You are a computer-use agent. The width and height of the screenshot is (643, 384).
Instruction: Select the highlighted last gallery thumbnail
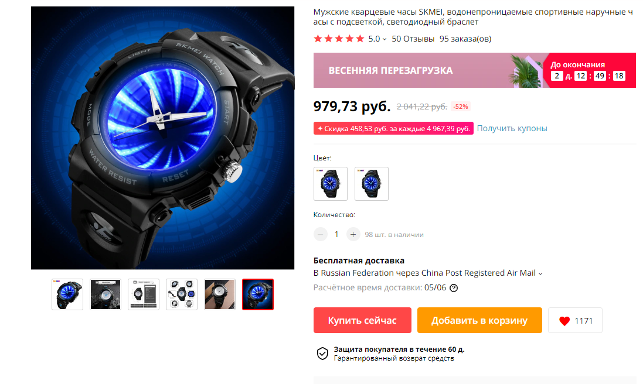click(x=258, y=294)
